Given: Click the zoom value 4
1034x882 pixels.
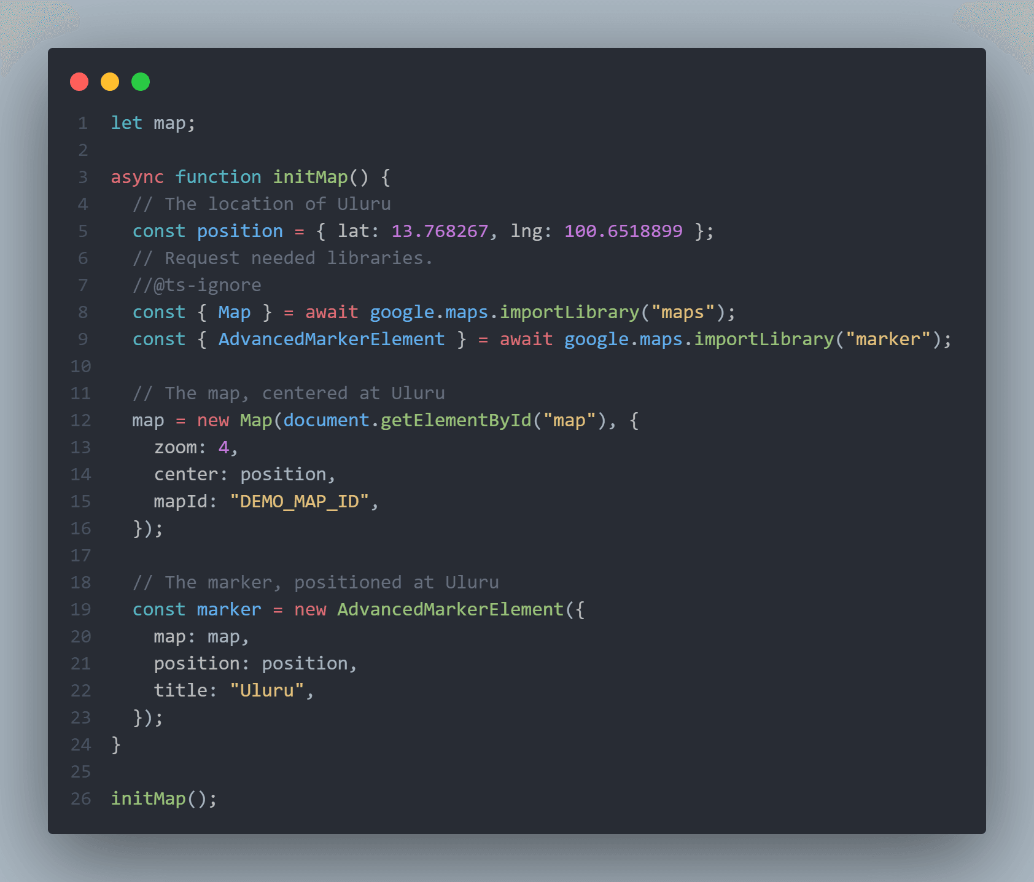Looking at the screenshot, I should (224, 448).
